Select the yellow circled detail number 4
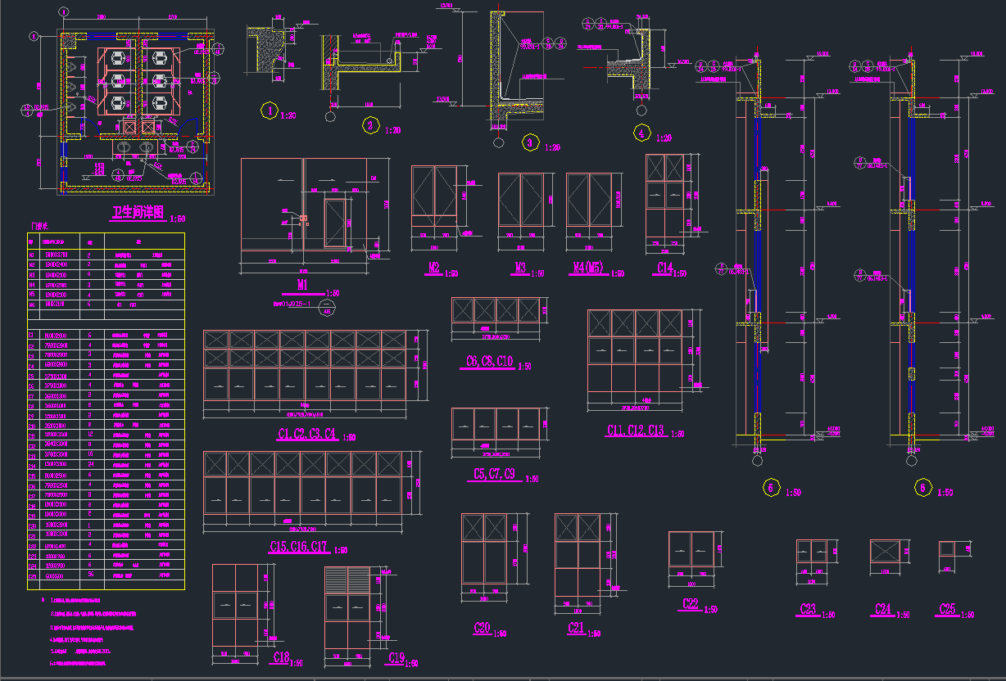1006x681 pixels. 641,133
